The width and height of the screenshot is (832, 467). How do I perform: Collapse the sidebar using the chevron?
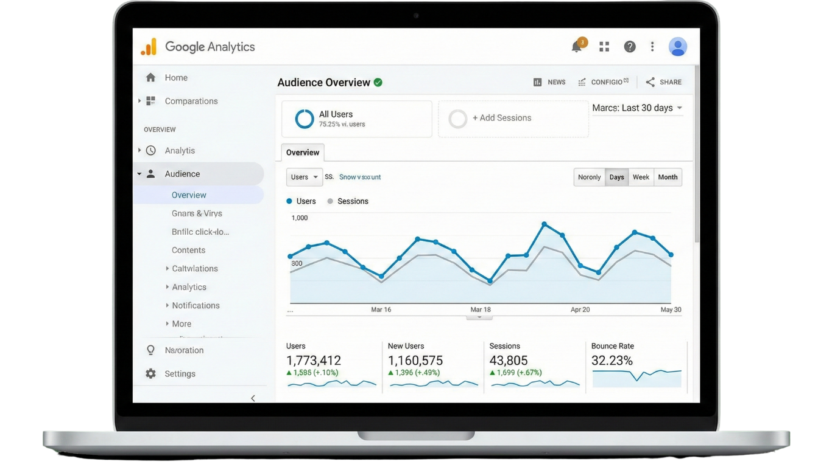[253, 398]
